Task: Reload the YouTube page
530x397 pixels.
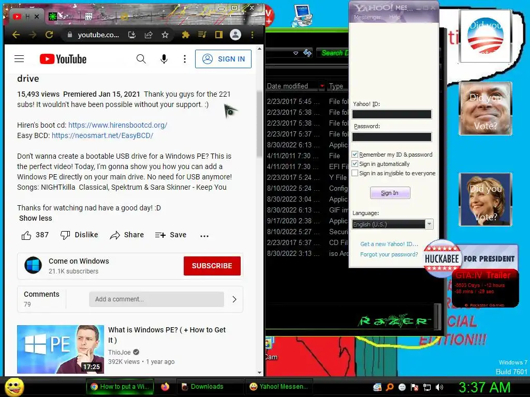Action: (x=49, y=35)
